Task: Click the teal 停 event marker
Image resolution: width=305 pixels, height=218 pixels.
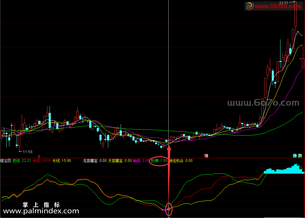Action: click(295, 155)
